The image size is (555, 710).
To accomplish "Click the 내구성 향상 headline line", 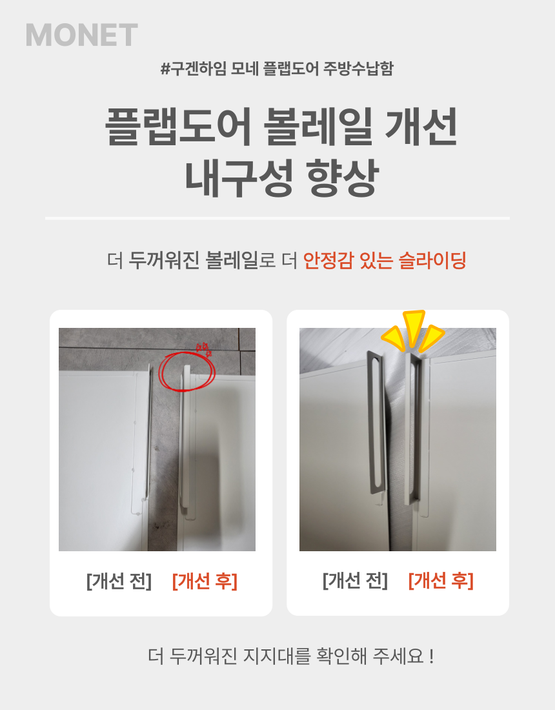I will point(281,177).
